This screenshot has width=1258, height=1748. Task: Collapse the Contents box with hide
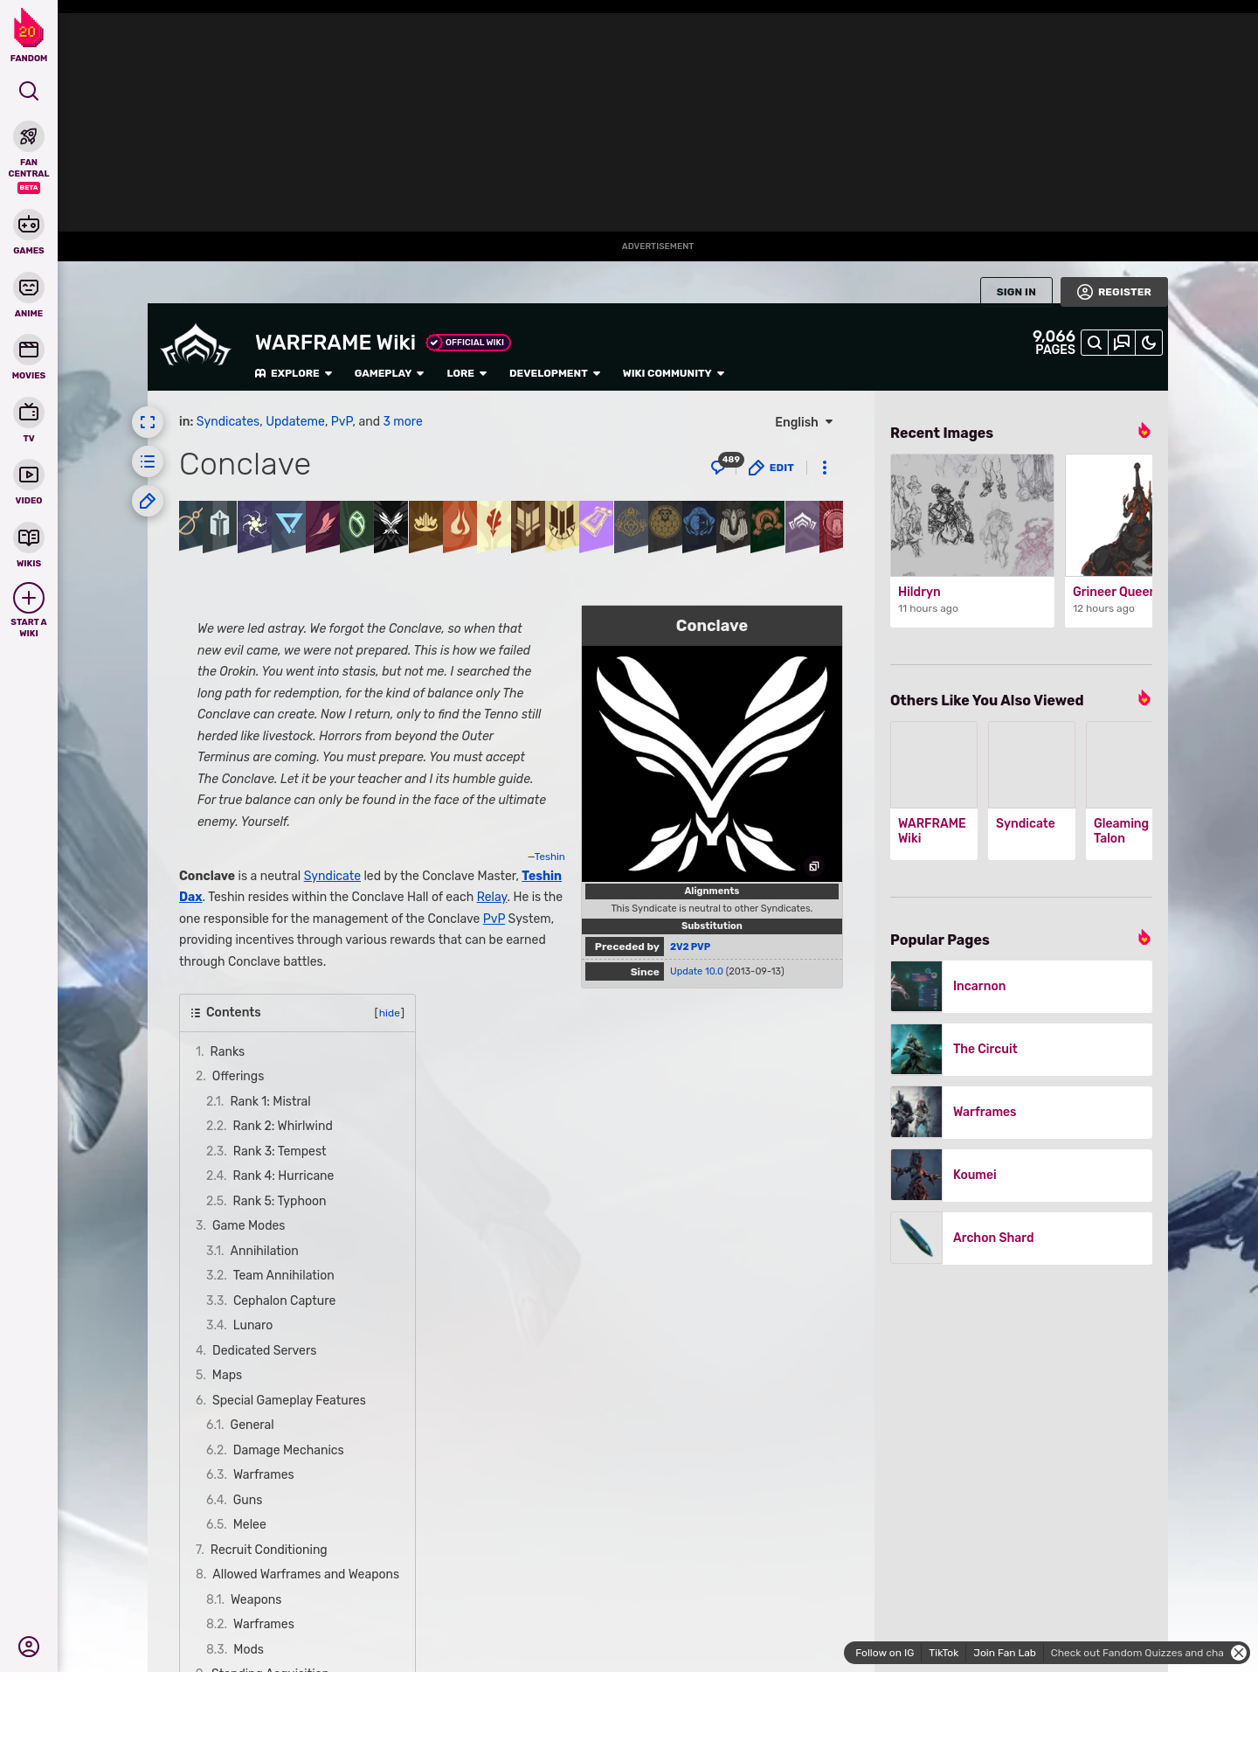pos(390,1013)
